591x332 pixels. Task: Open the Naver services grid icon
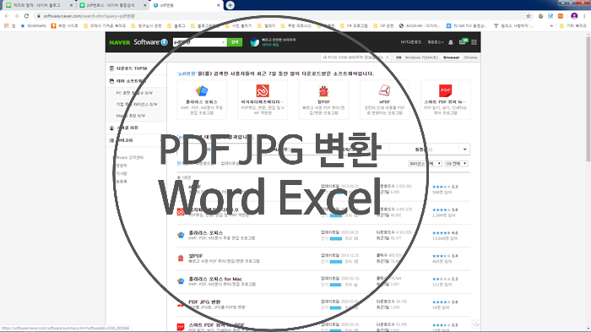coord(474,42)
